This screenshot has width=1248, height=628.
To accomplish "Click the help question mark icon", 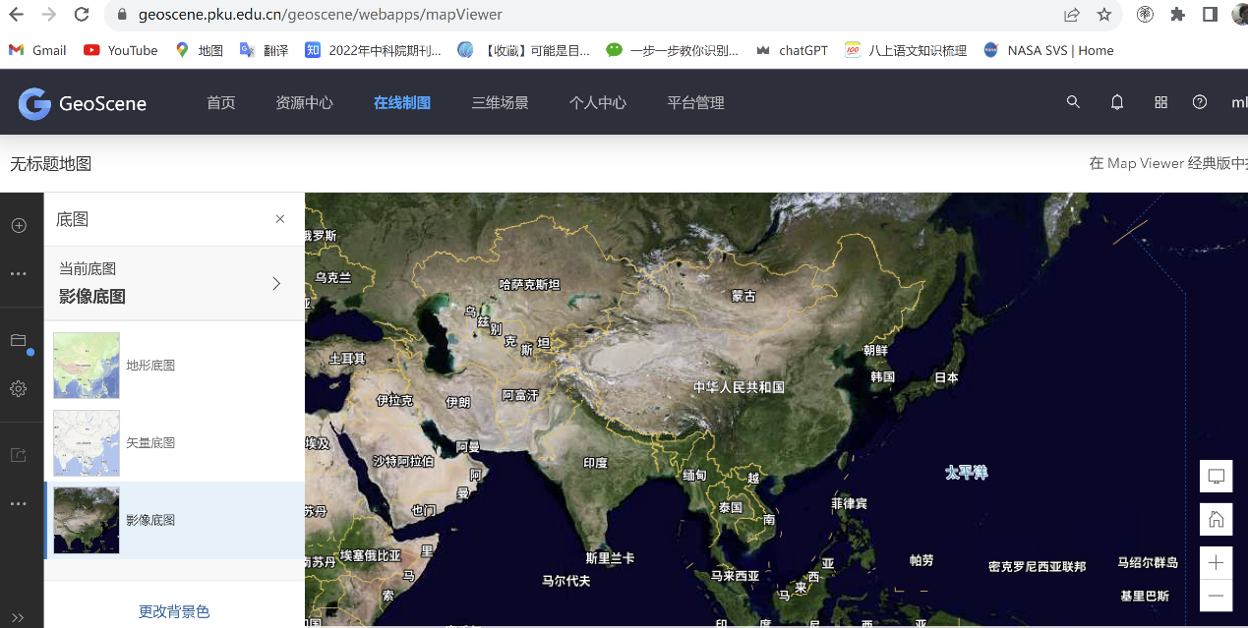I will (x=1199, y=102).
